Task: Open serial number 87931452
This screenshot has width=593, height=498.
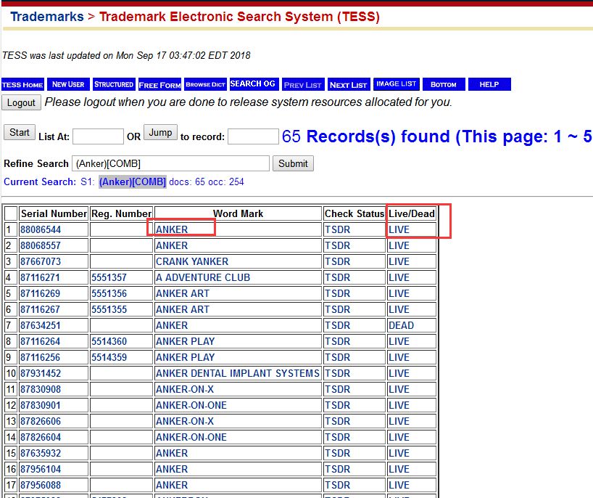Action: coord(41,373)
